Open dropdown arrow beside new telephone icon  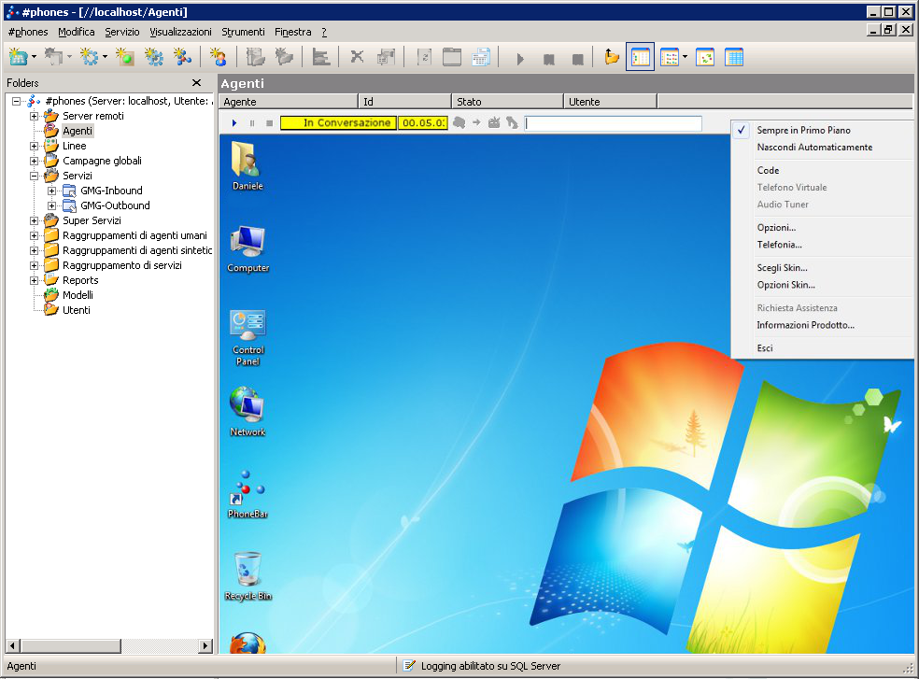(x=34, y=57)
